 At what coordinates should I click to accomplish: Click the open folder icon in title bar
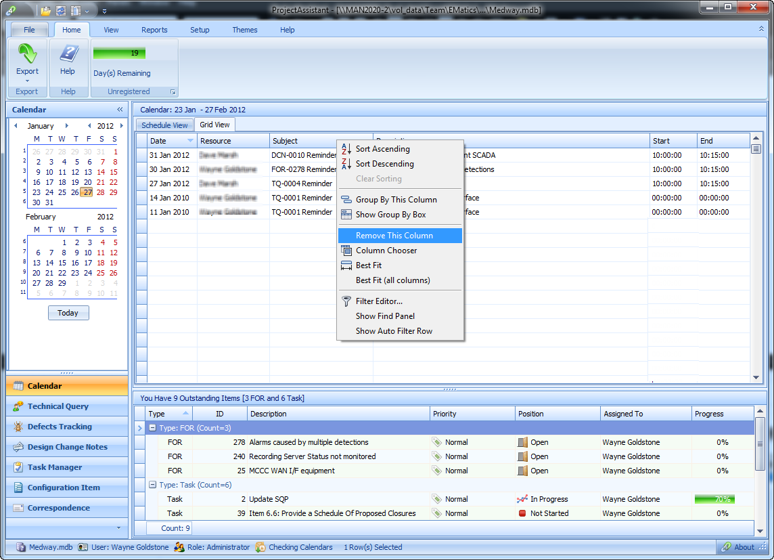pyautogui.click(x=46, y=10)
